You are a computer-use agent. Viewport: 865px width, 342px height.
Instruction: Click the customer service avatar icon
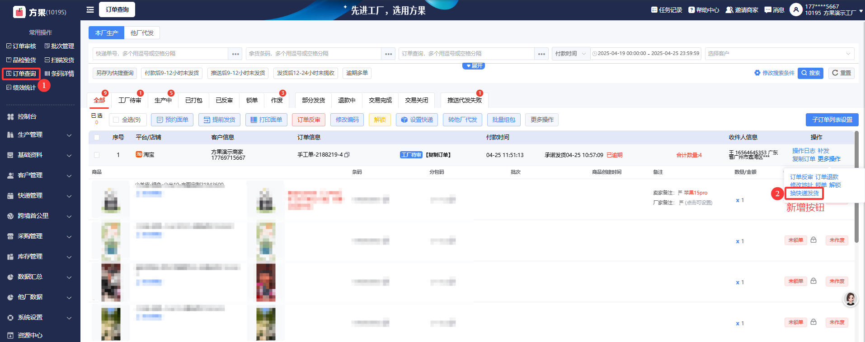(x=850, y=299)
